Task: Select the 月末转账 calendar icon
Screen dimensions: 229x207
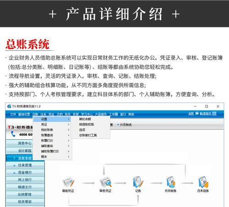Action: point(171,182)
